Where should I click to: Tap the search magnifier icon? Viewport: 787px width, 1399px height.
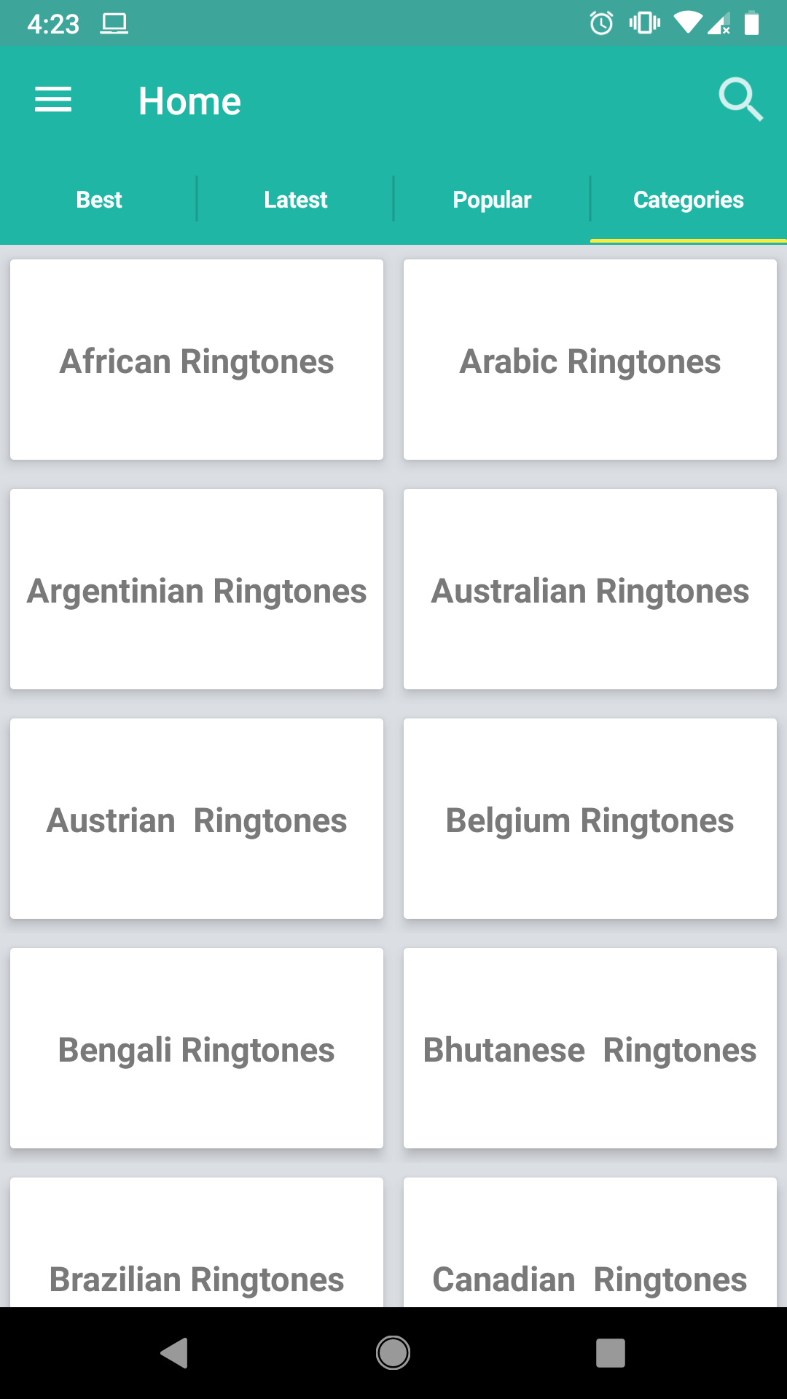(740, 99)
